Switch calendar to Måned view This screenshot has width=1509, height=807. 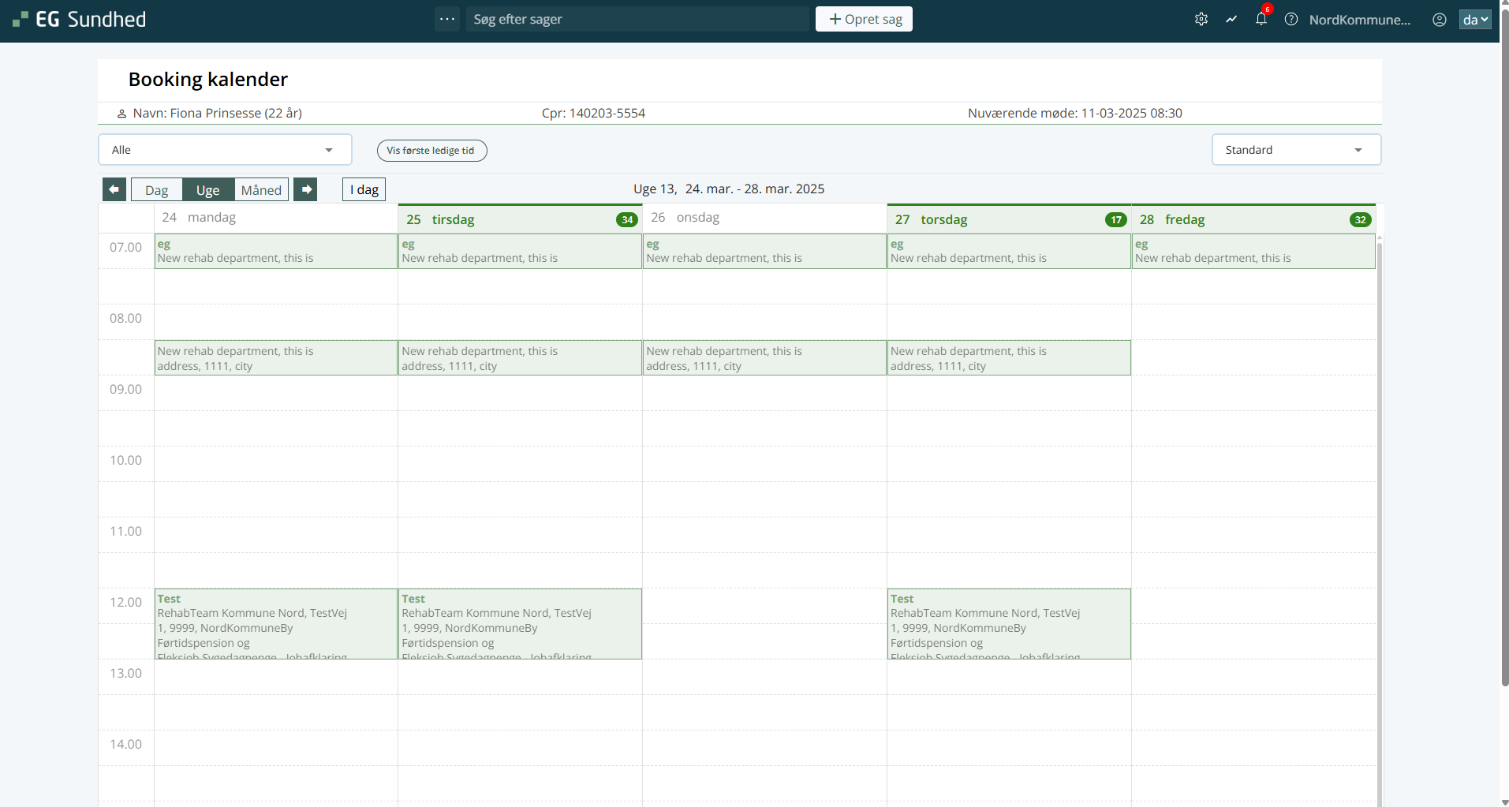click(x=261, y=190)
